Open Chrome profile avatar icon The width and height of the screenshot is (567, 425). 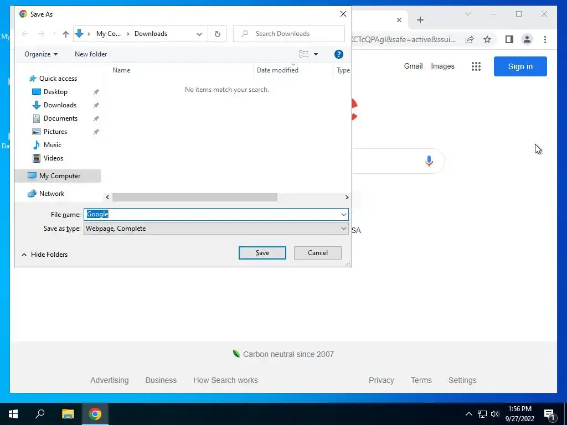click(527, 39)
